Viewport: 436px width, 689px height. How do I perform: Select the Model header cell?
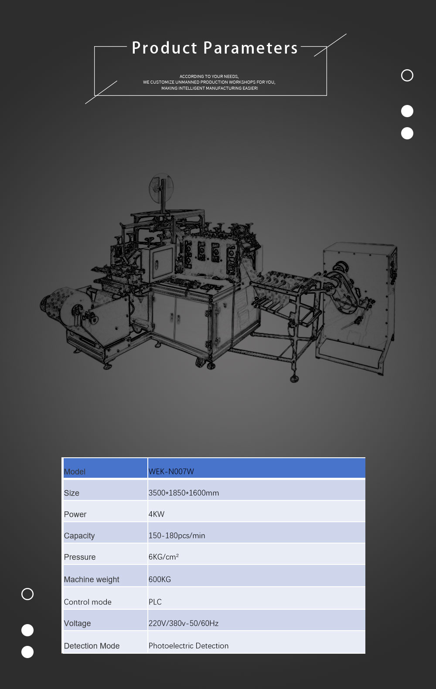[x=75, y=471]
